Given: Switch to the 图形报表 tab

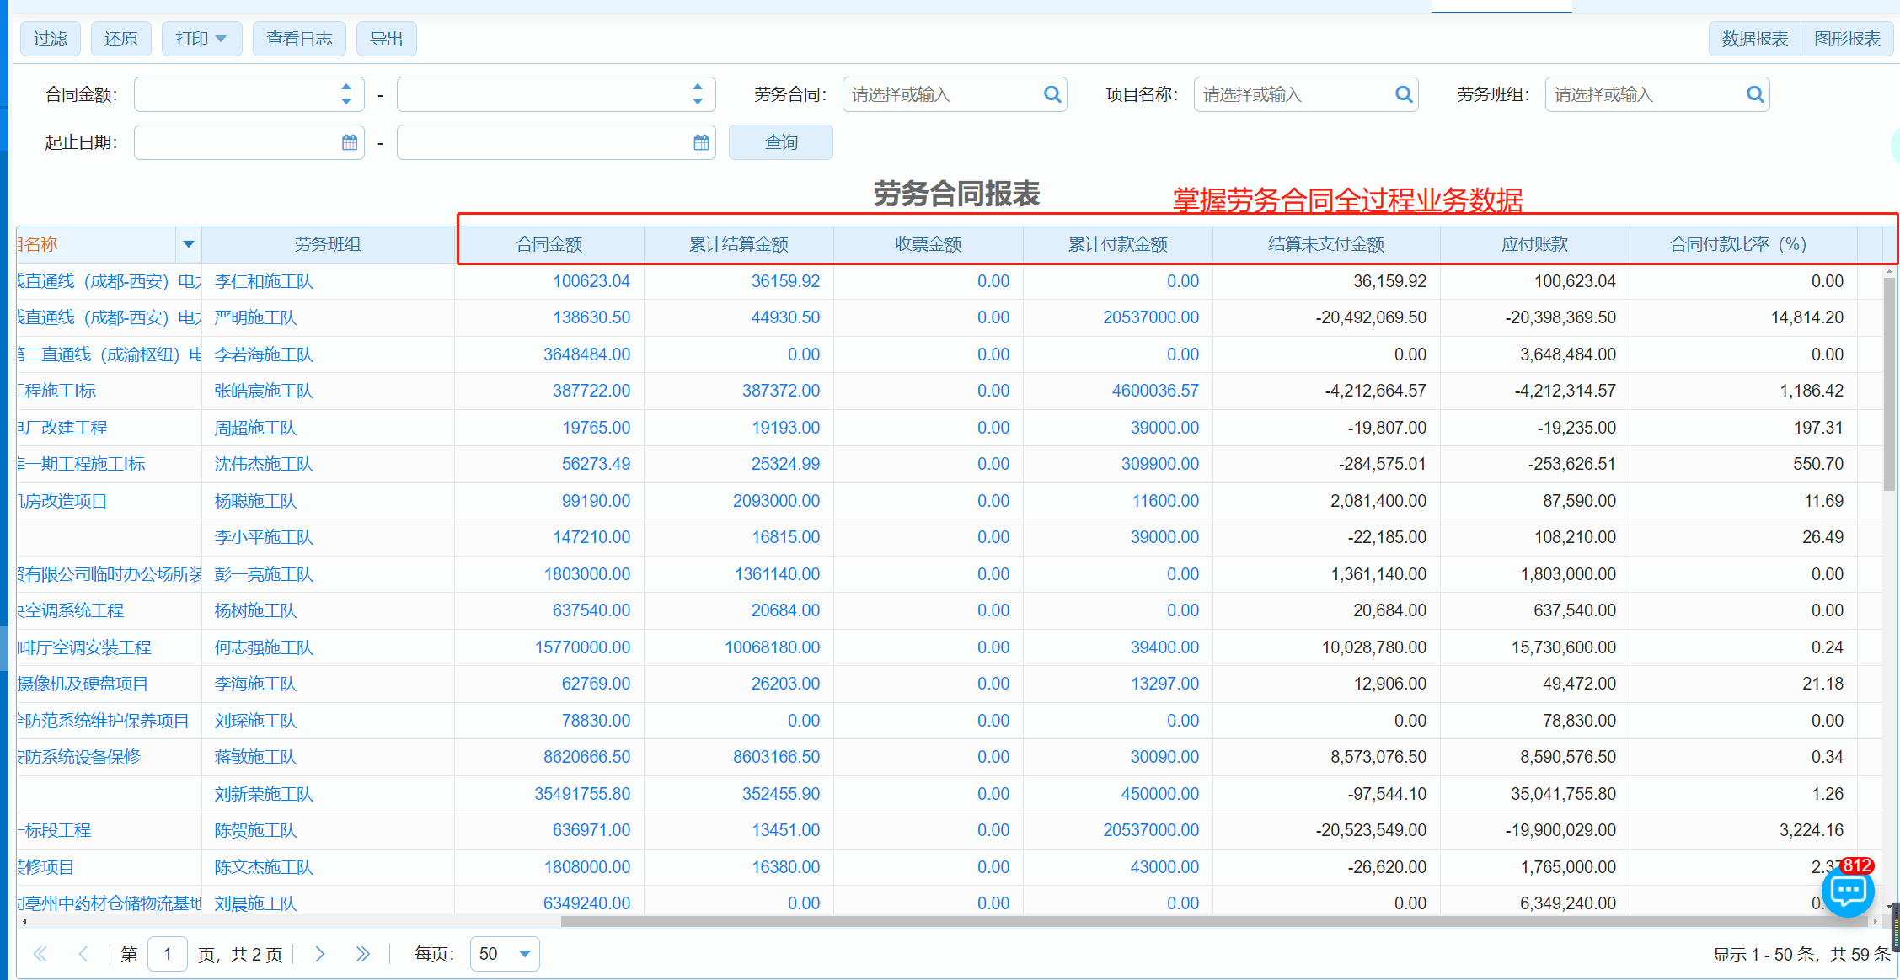Looking at the screenshot, I should point(1847,39).
